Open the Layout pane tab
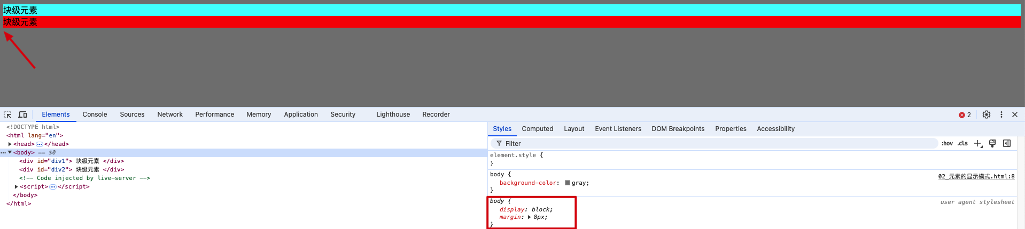Viewport: 1025px width, 229px height. [x=574, y=129]
